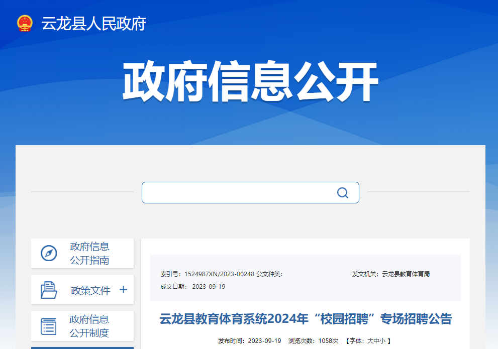Set font size to 大
Viewport: 498px width, 349px height.
click(370, 341)
